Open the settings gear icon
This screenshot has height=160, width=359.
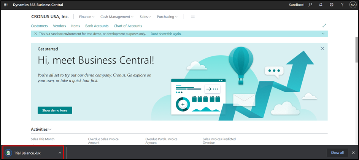click(x=331, y=5)
